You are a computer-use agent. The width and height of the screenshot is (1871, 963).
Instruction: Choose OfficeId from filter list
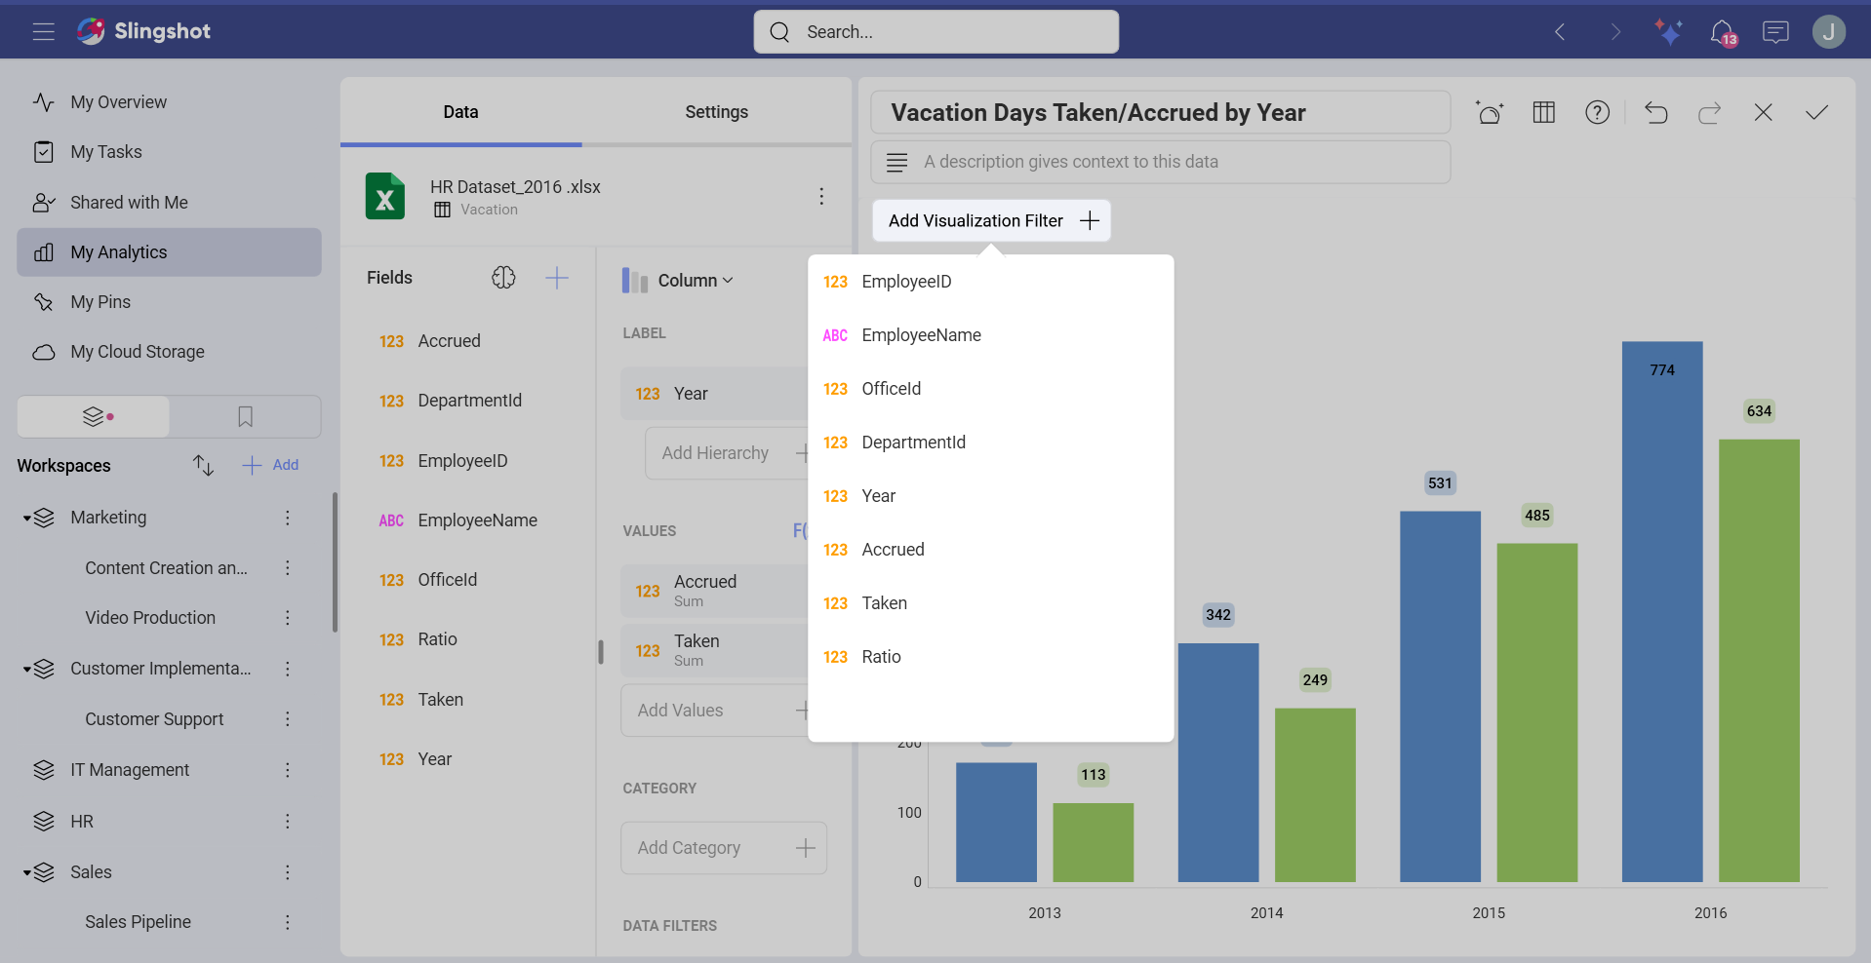point(991,389)
